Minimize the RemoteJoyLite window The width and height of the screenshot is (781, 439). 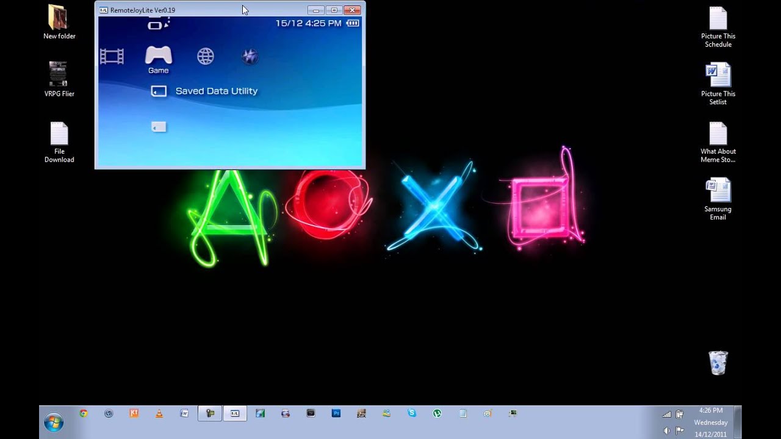point(316,10)
